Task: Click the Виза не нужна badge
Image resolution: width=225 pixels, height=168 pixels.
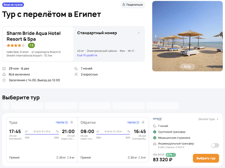Action: pyautogui.click(x=13, y=5)
